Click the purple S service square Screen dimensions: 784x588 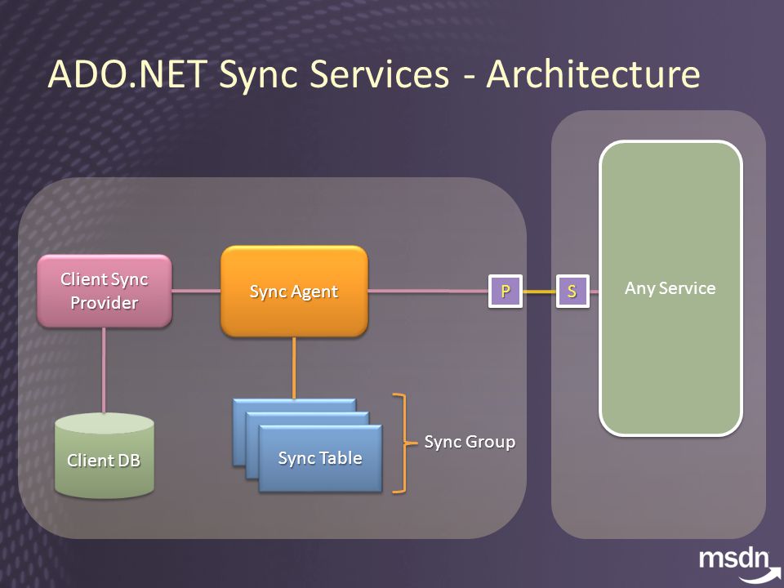click(x=572, y=291)
